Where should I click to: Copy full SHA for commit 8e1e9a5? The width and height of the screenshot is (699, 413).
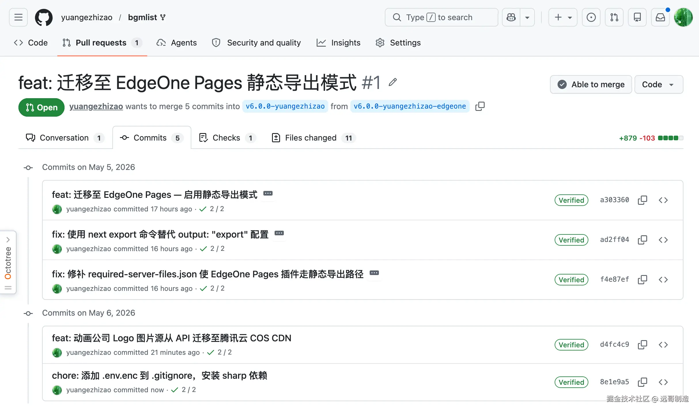(x=643, y=382)
